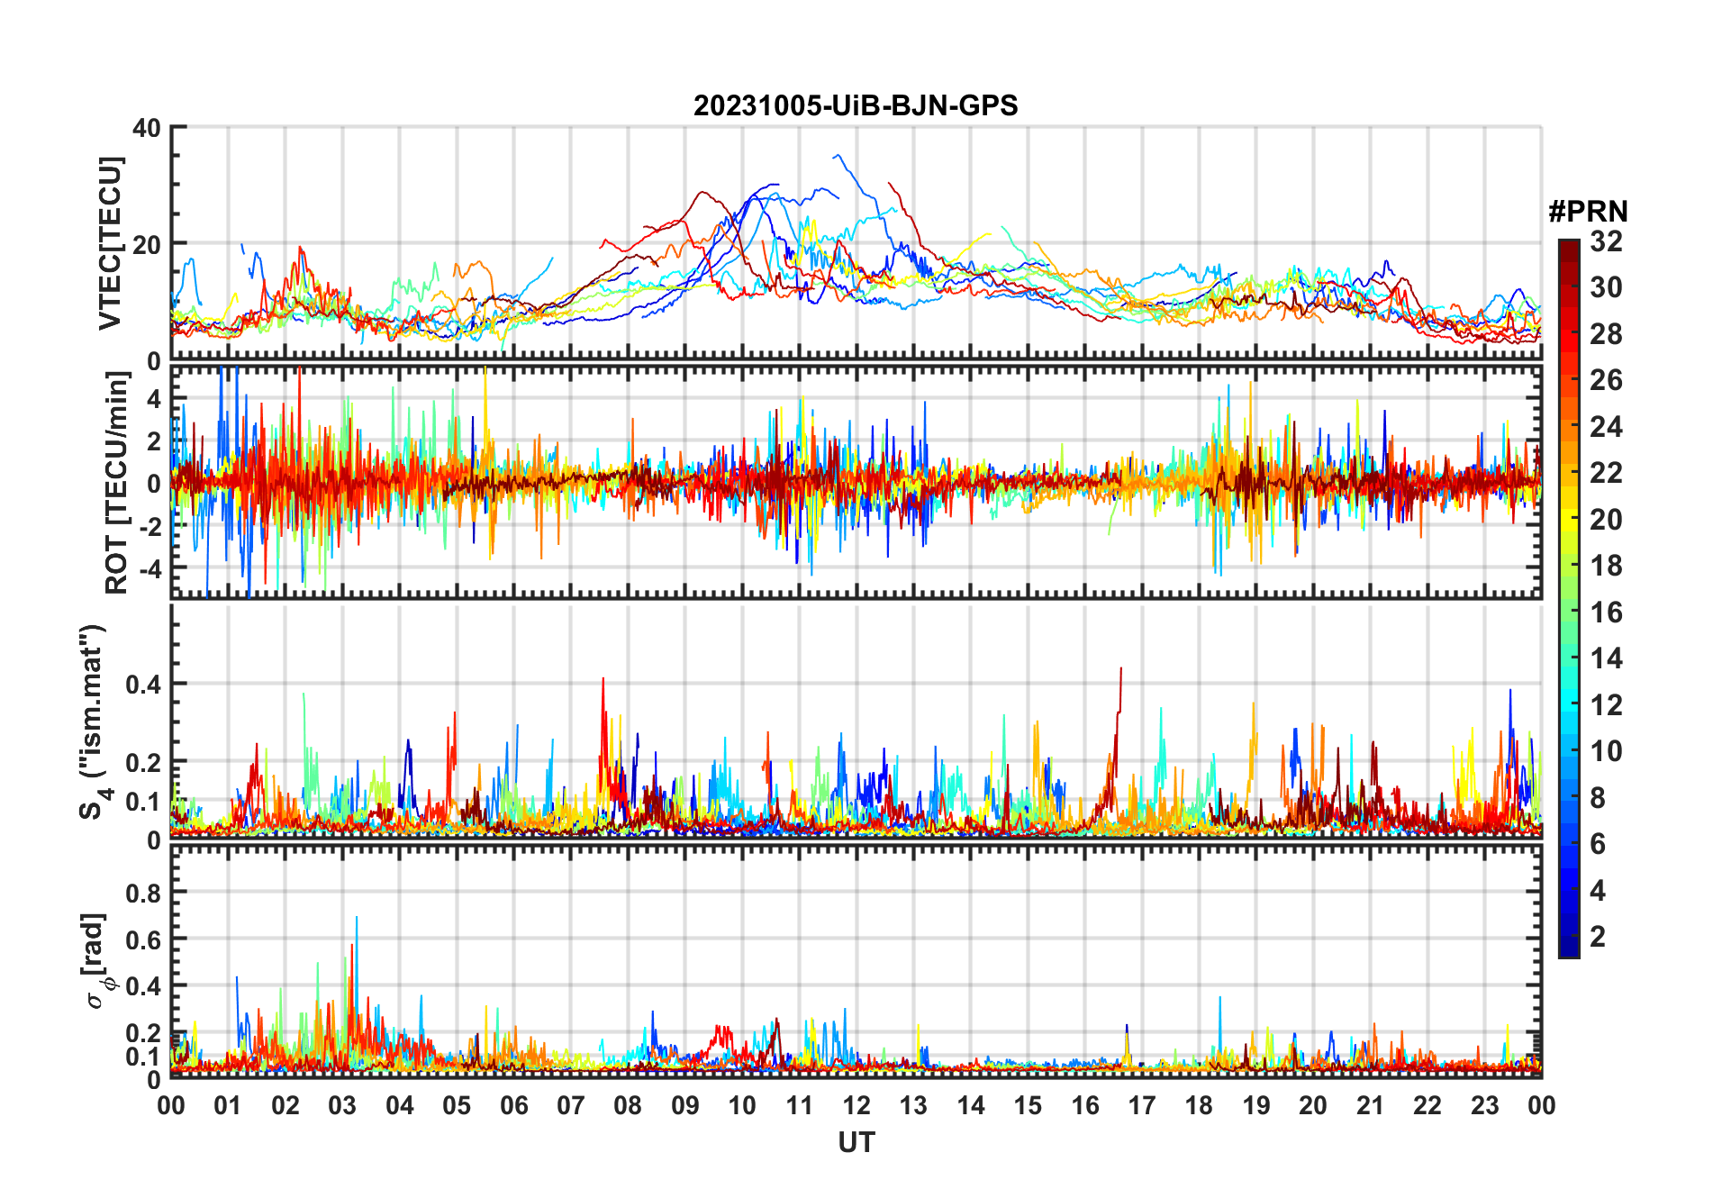Click the dark red top of colorbar
The image size is (1713, 1198).
click(x=1568, y=248)
